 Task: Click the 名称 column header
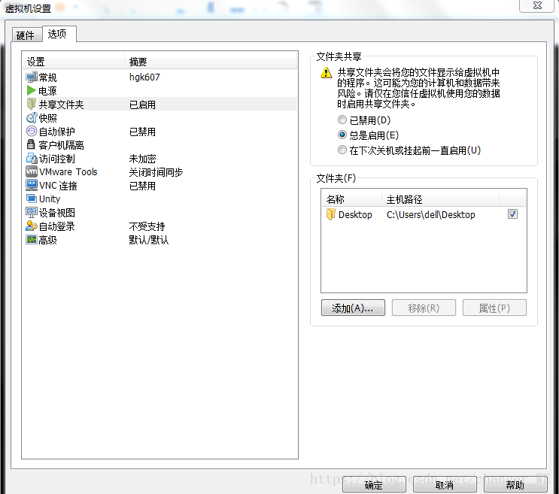click(x=352, y=199)
